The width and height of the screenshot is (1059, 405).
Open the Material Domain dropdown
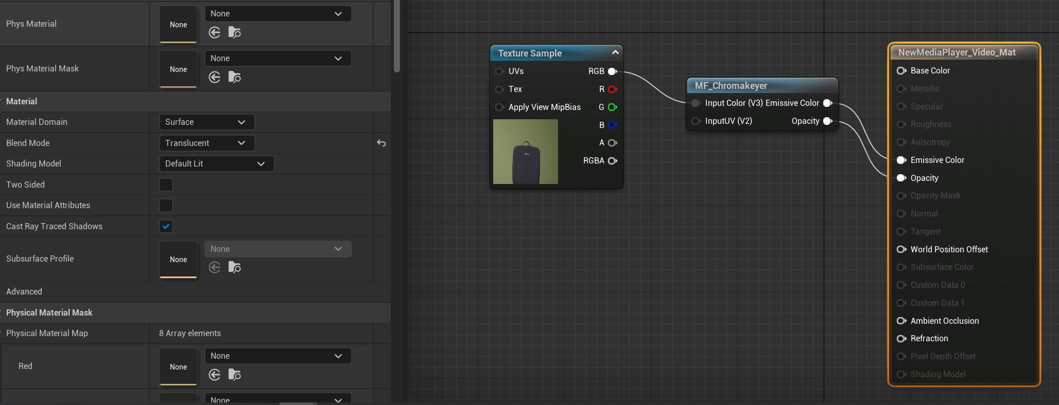[206, 122]
